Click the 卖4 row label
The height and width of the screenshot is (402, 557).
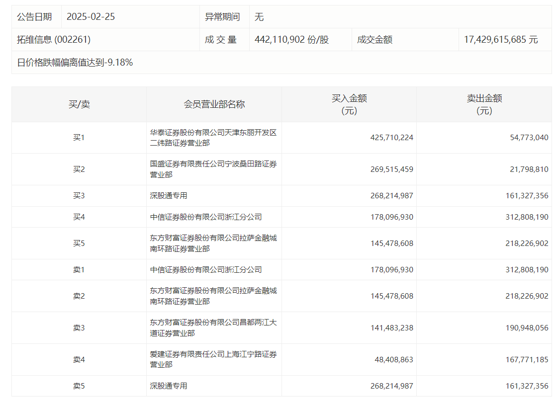(79, 360)
